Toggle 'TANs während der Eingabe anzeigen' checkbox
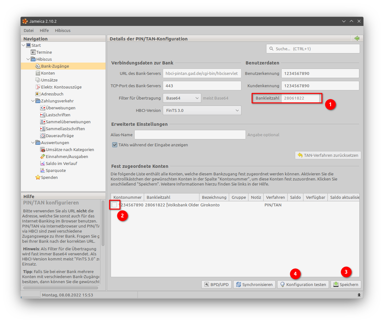The image size is (384, 323). pyautogui.click(x=115, y=145)
